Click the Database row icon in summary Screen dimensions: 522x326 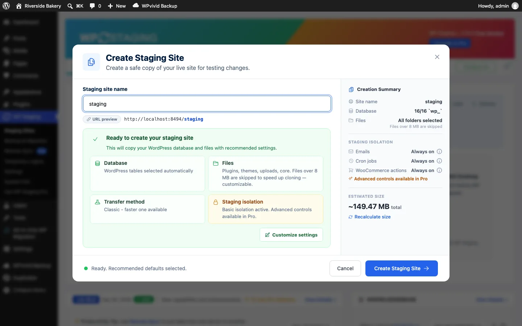351,111
